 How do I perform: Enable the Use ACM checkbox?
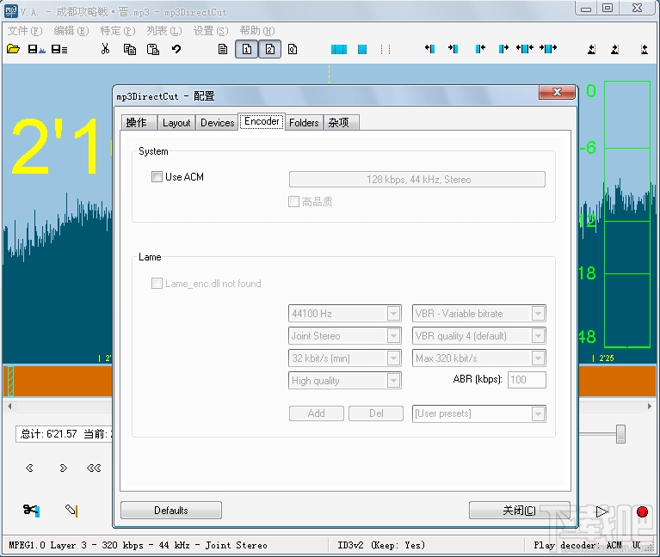point(157,177)
